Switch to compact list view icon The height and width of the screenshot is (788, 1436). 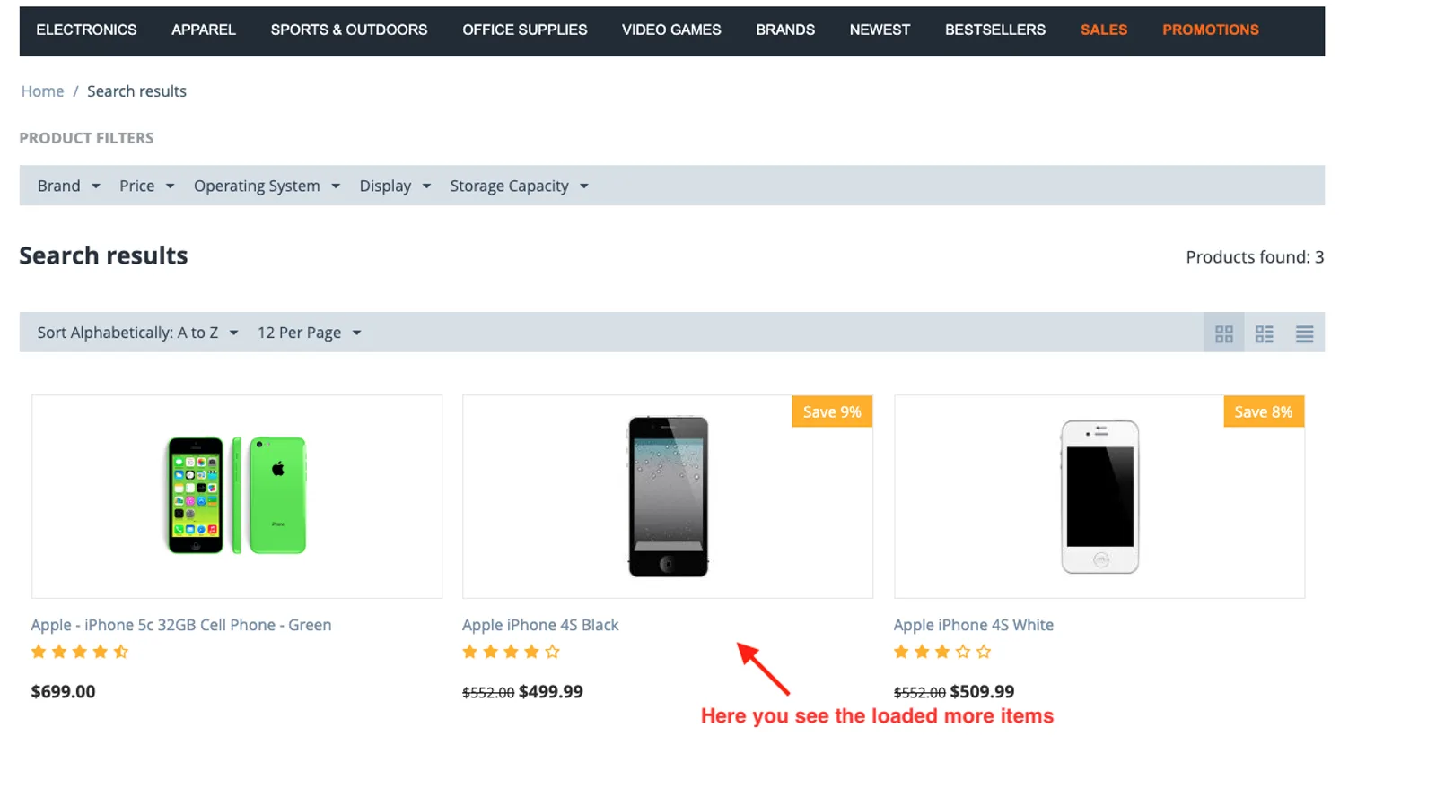point(1264,333)
